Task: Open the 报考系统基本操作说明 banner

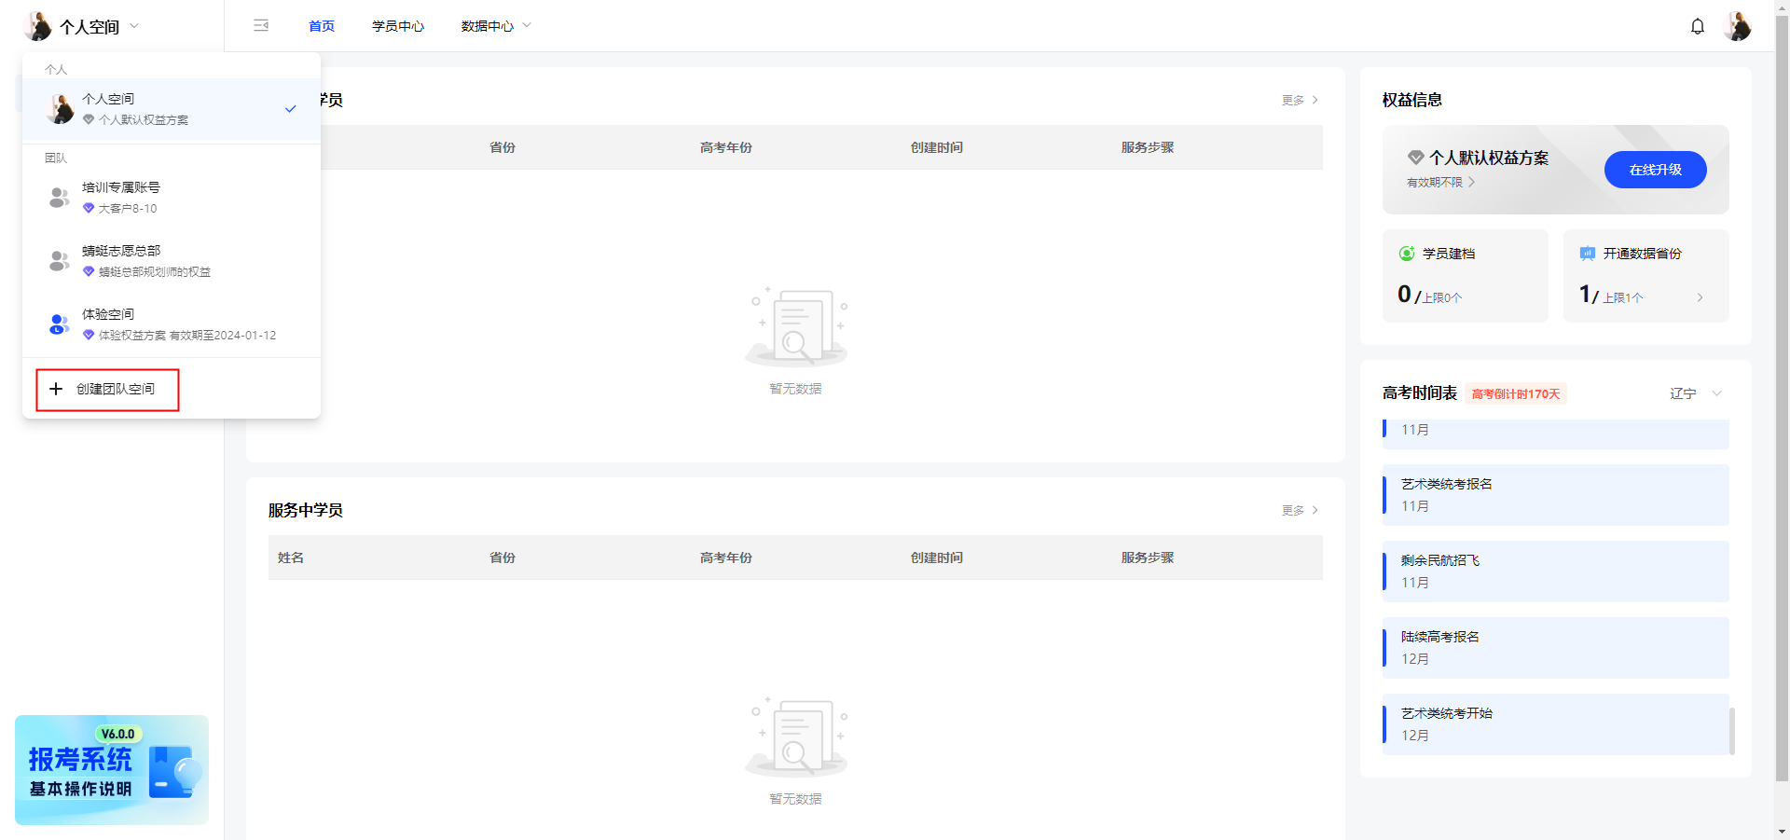Action: click(x=112, y=769)
